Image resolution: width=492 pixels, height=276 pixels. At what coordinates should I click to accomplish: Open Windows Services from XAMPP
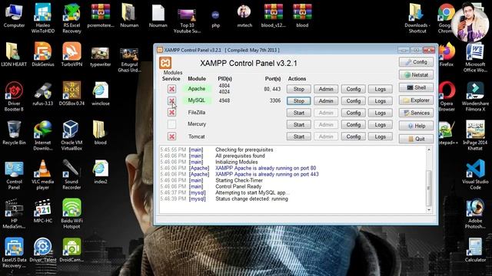(416, 113)
